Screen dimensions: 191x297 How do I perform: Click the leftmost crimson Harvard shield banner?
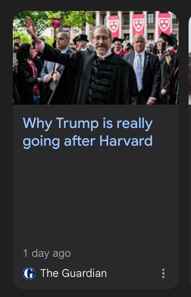[x=114, y=26]
